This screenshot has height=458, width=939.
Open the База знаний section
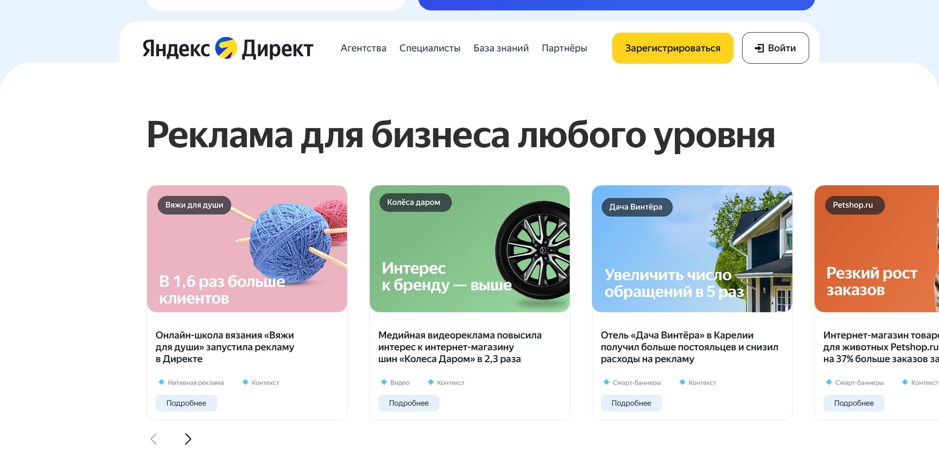coord(501,48)
